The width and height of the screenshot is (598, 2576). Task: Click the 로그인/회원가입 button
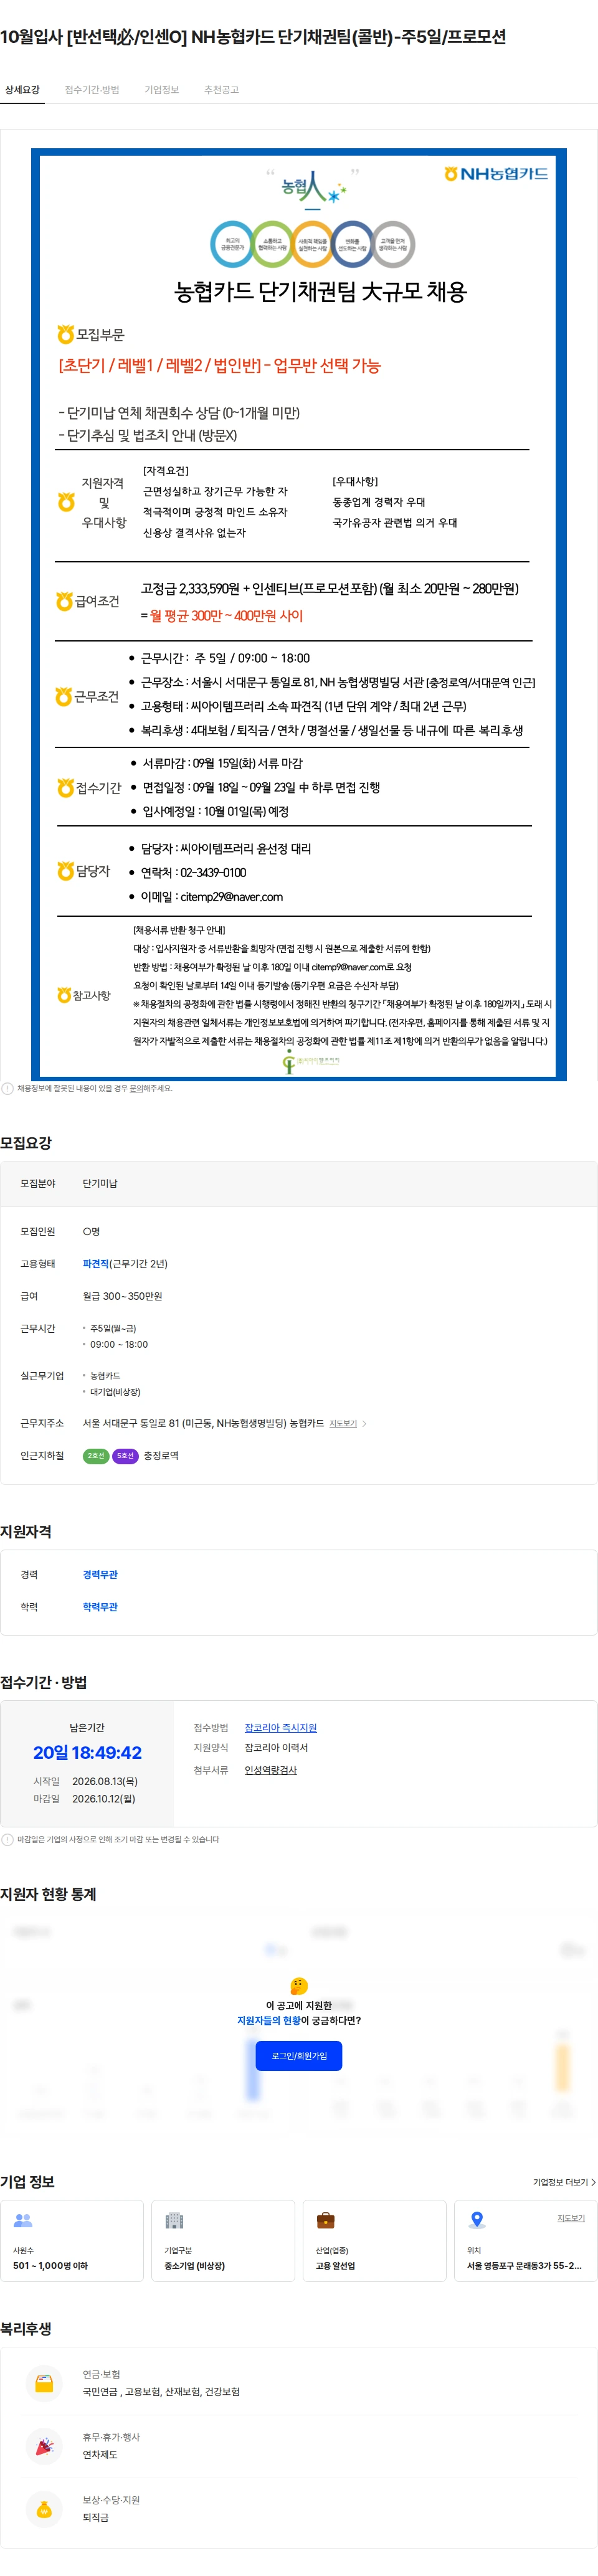point(299,2056)
